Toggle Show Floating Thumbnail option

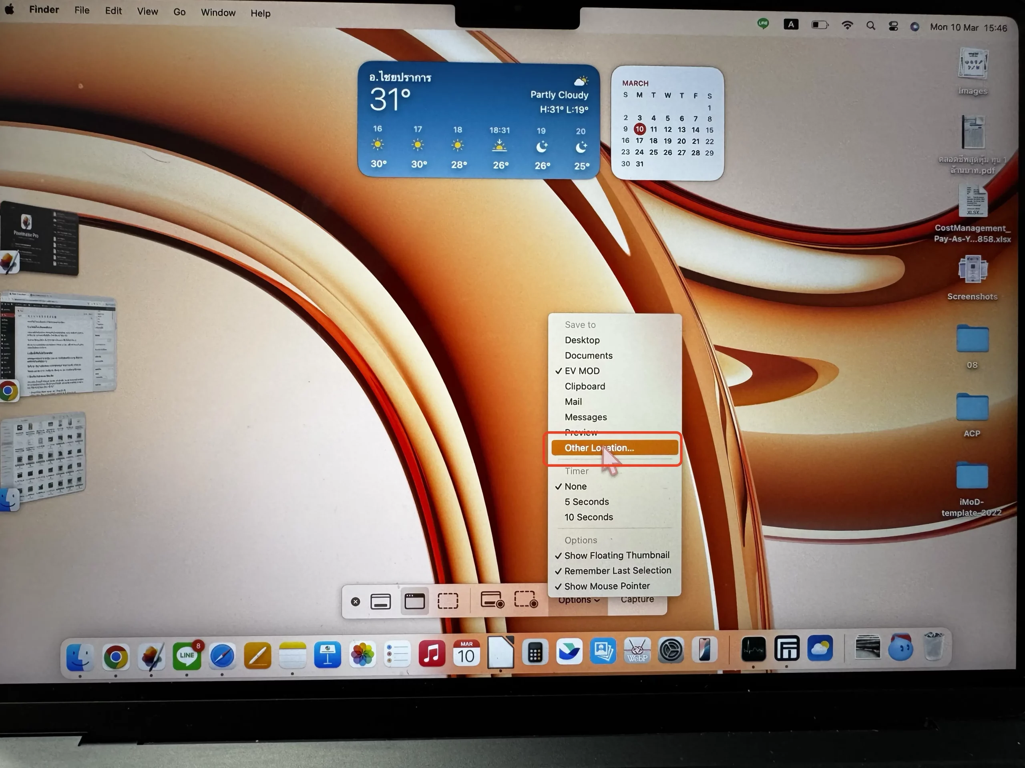coord(616,555)
